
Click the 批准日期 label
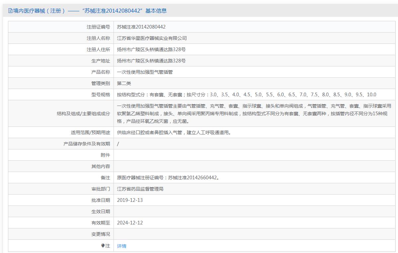click(x=101, y=200)
